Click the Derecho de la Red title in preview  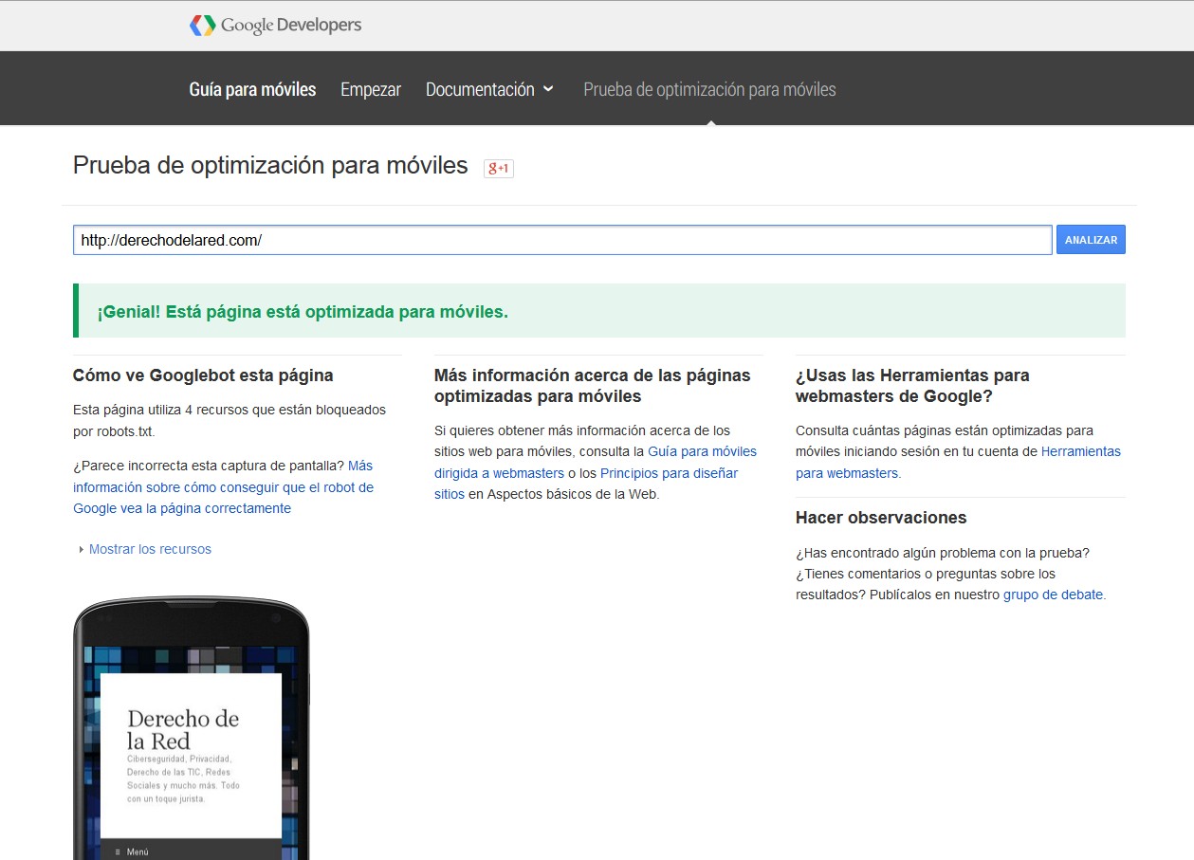(x=183, y=729)
